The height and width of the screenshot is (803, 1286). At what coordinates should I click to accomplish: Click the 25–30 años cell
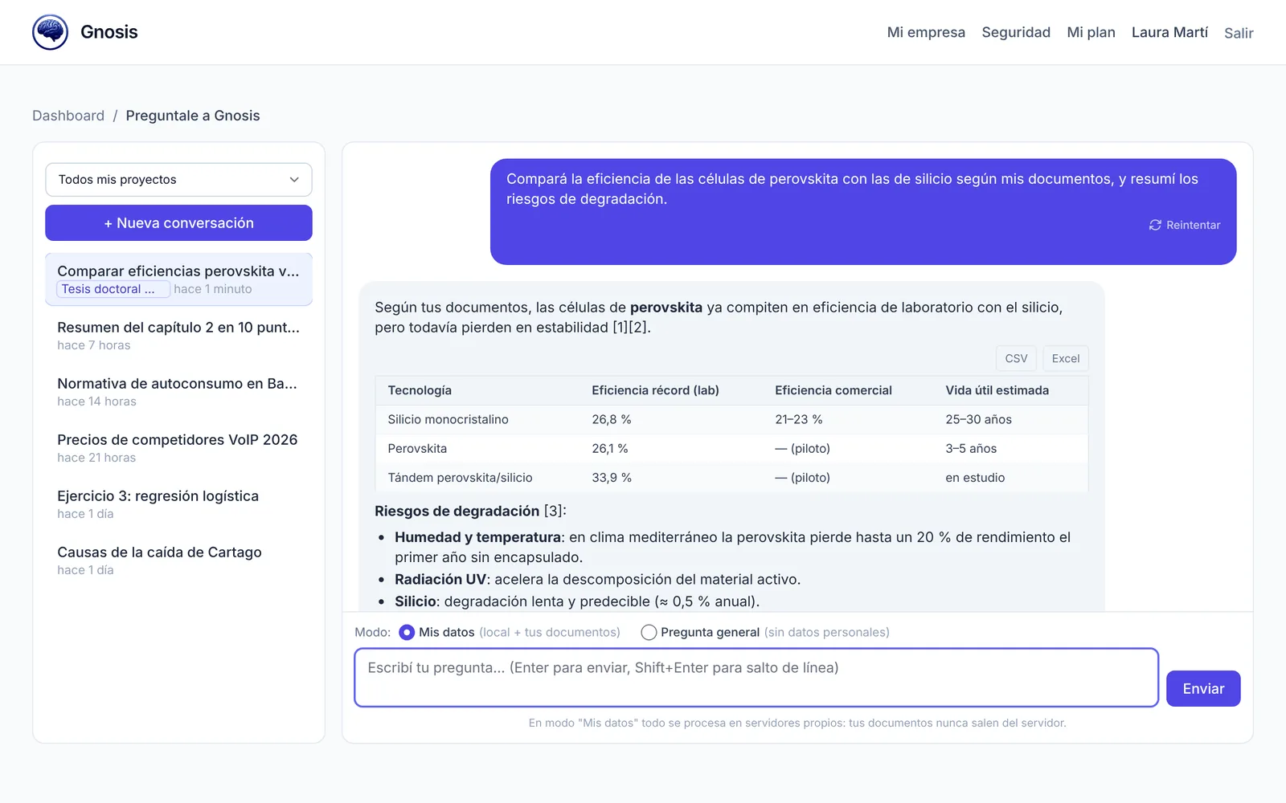click(978, 419)
